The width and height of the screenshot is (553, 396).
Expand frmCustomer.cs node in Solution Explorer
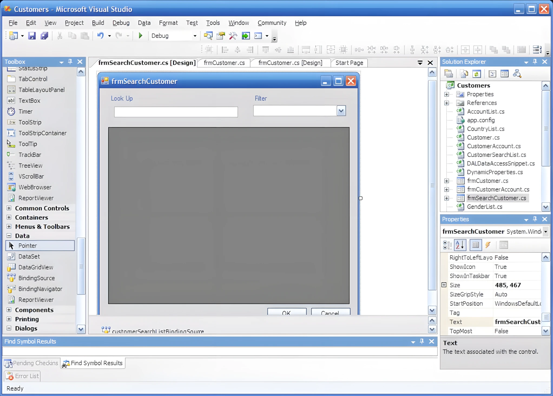click(446, 181)
